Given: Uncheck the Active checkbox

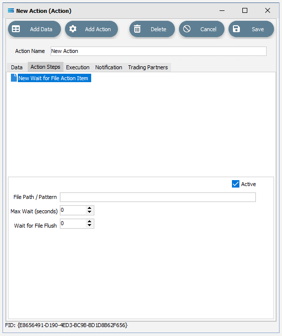Looking at the screenshot, I should [235, 184].
